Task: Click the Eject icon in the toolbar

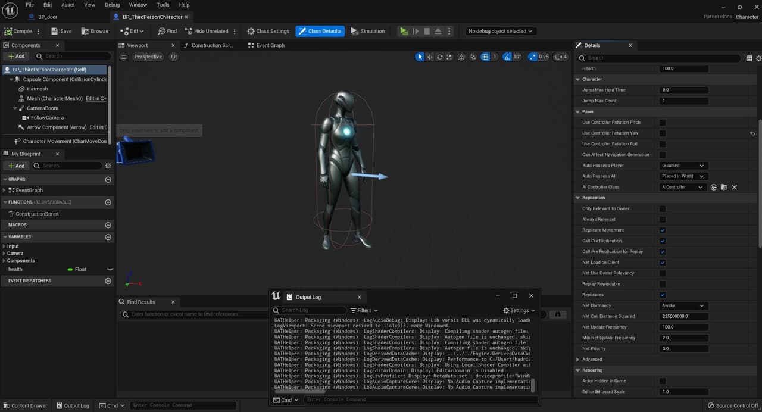Action: [438, 31]
